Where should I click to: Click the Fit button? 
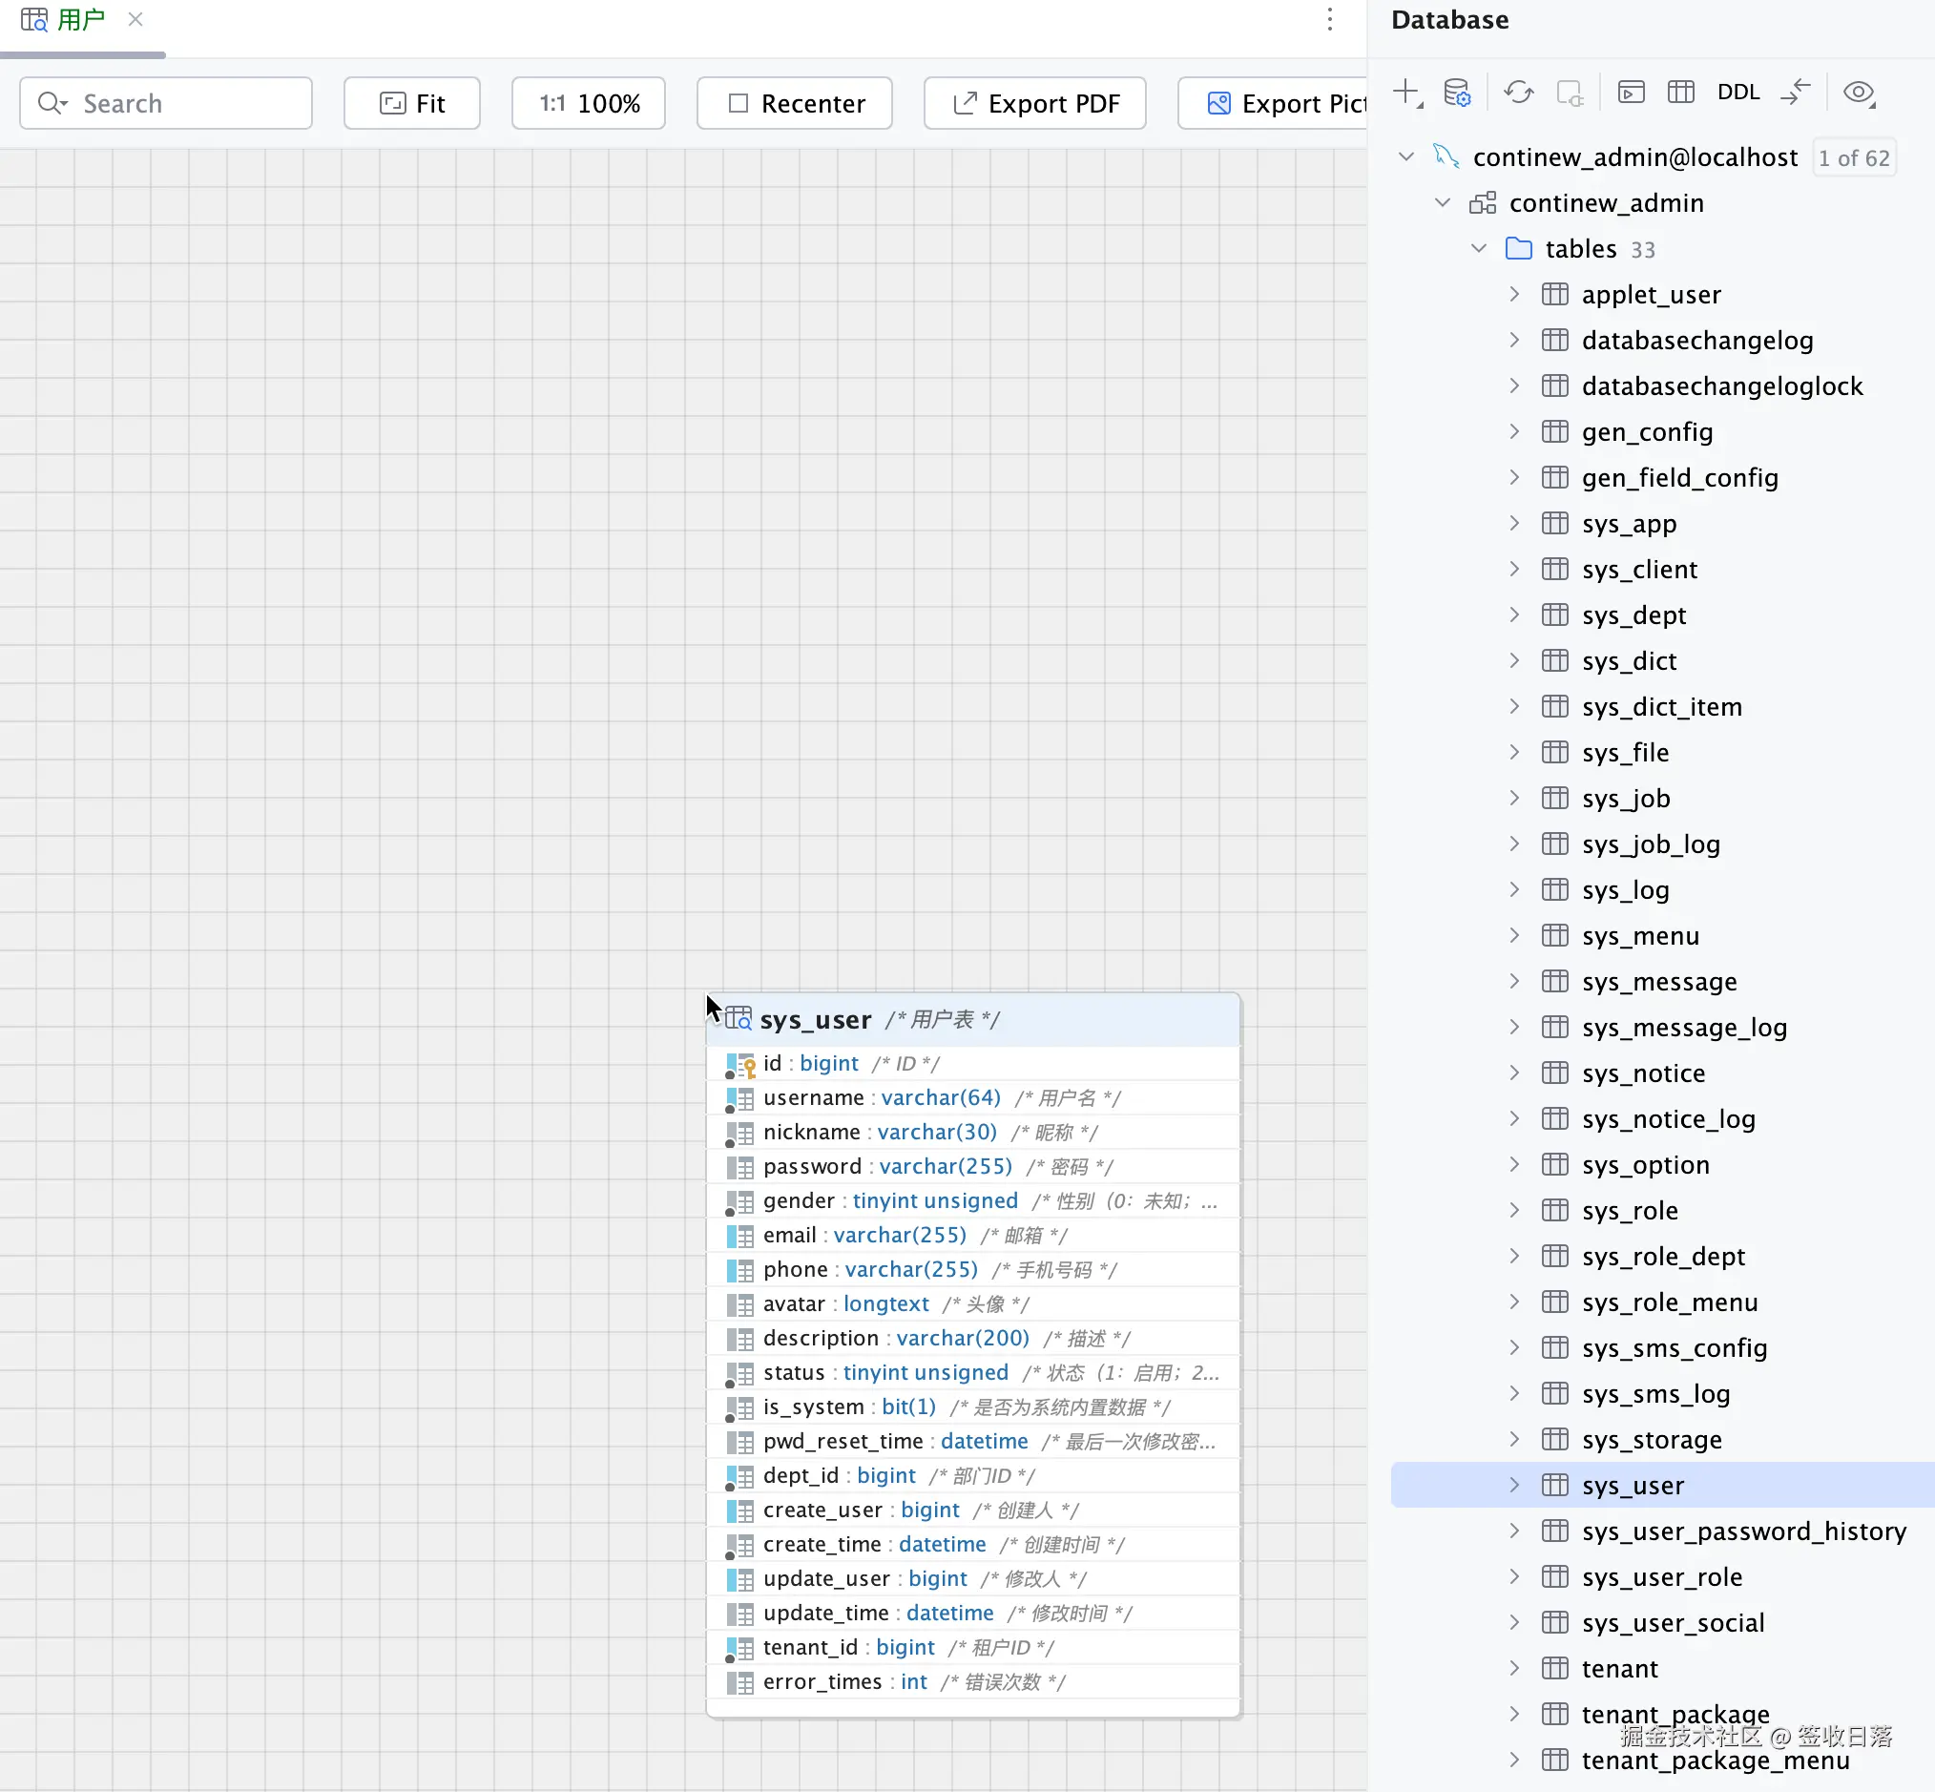pos(412,103)
